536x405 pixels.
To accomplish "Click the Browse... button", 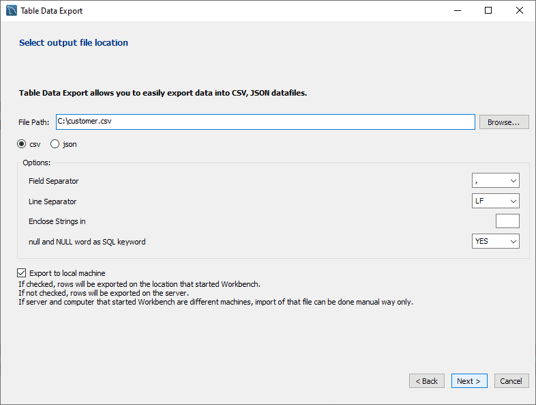I will (x=504, y=122).
